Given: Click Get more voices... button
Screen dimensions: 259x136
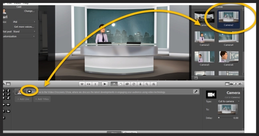Looking at the screenshot, I should pos(24,27).
